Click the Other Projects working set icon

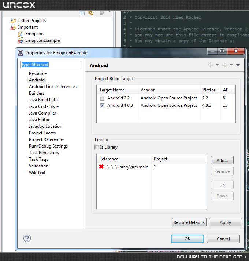13,21
